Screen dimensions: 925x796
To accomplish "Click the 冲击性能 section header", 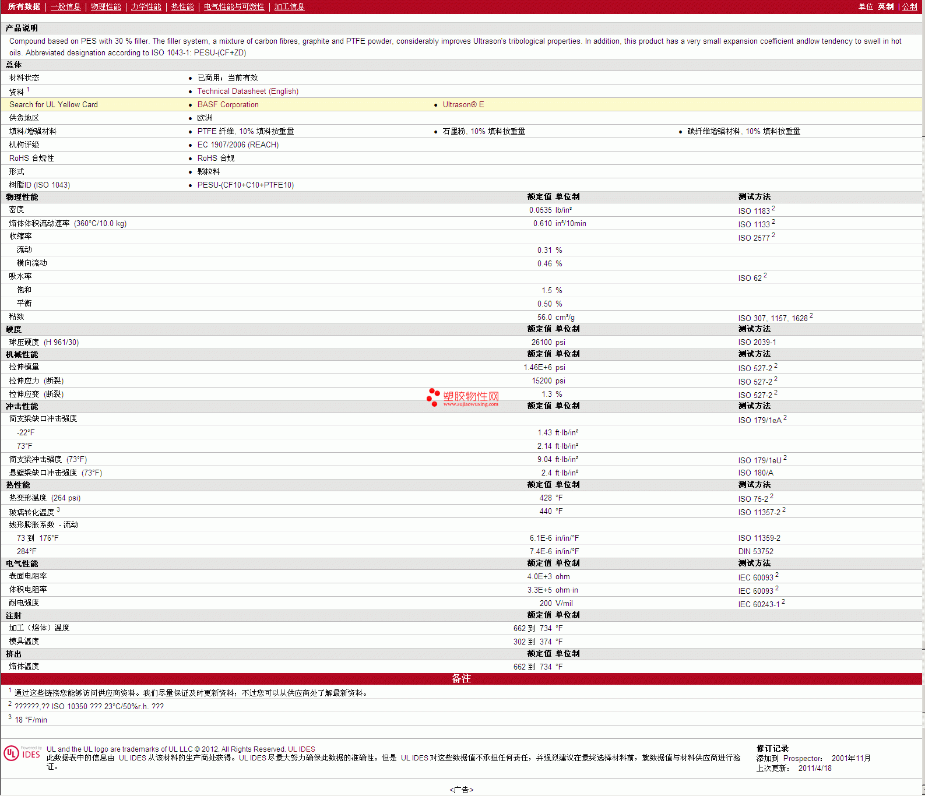I will pos(22,407).
